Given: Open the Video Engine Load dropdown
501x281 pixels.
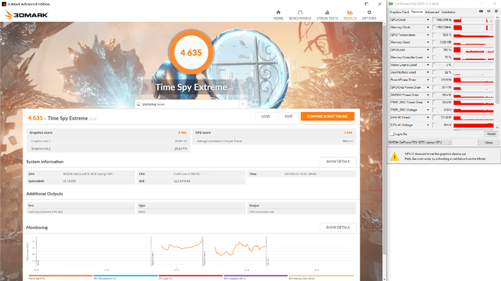Looking at the screenshot, I should (x=428, y=65).
